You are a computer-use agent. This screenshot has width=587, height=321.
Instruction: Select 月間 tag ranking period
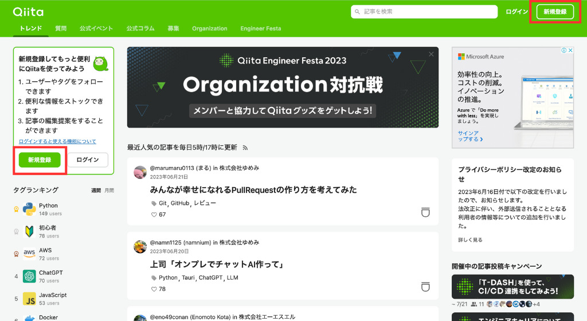[109, 191]
